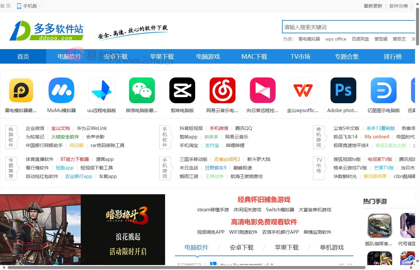Click the 微信电脑版 WeChat icon

point(142,90)
